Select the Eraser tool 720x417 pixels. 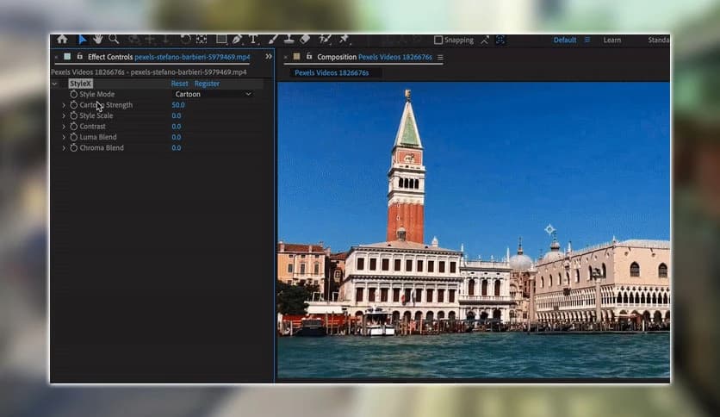(x=304, y=40)
